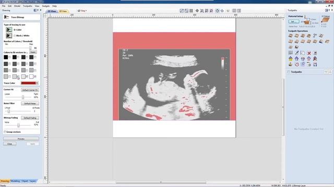The height and width of the screenshot is (187, 334).
Task: Click the Default Corner Fit button
Action: coord(30,90)
